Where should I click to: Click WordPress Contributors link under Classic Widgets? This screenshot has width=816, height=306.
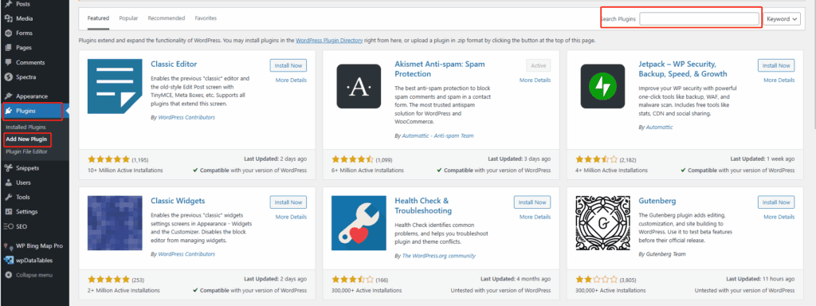click(x=186, y=254)
